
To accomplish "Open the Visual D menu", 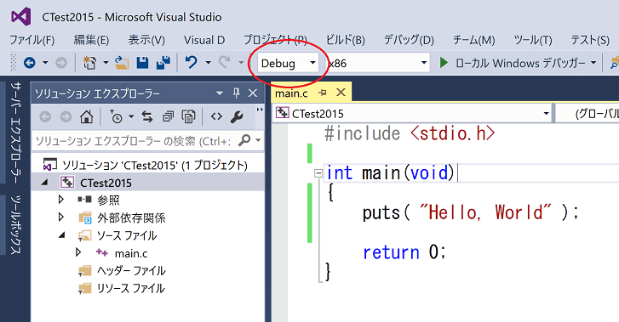I will click(204, 40).
